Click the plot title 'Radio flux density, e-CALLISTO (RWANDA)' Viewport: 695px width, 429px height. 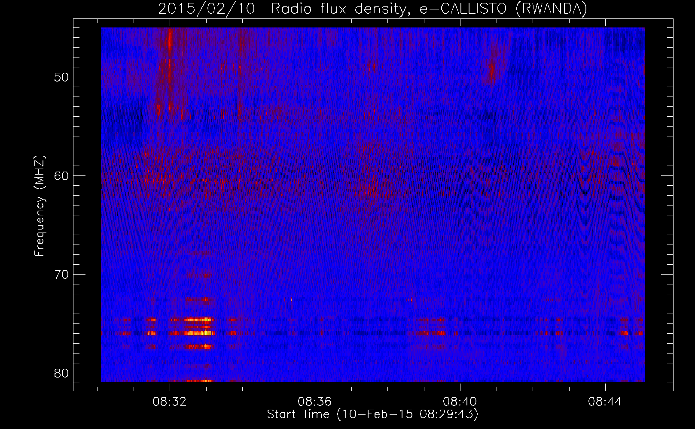pyautogui.click(x=429, y=9)
